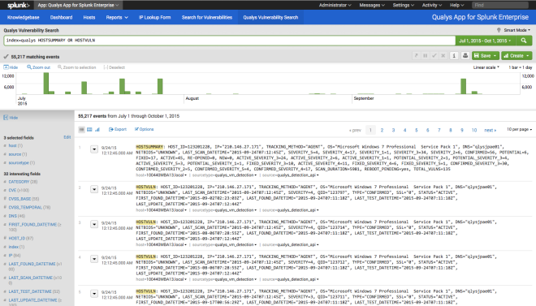The image size is (536, 306).
Task: Click the Splunk logo
Action: pos(18,5)
